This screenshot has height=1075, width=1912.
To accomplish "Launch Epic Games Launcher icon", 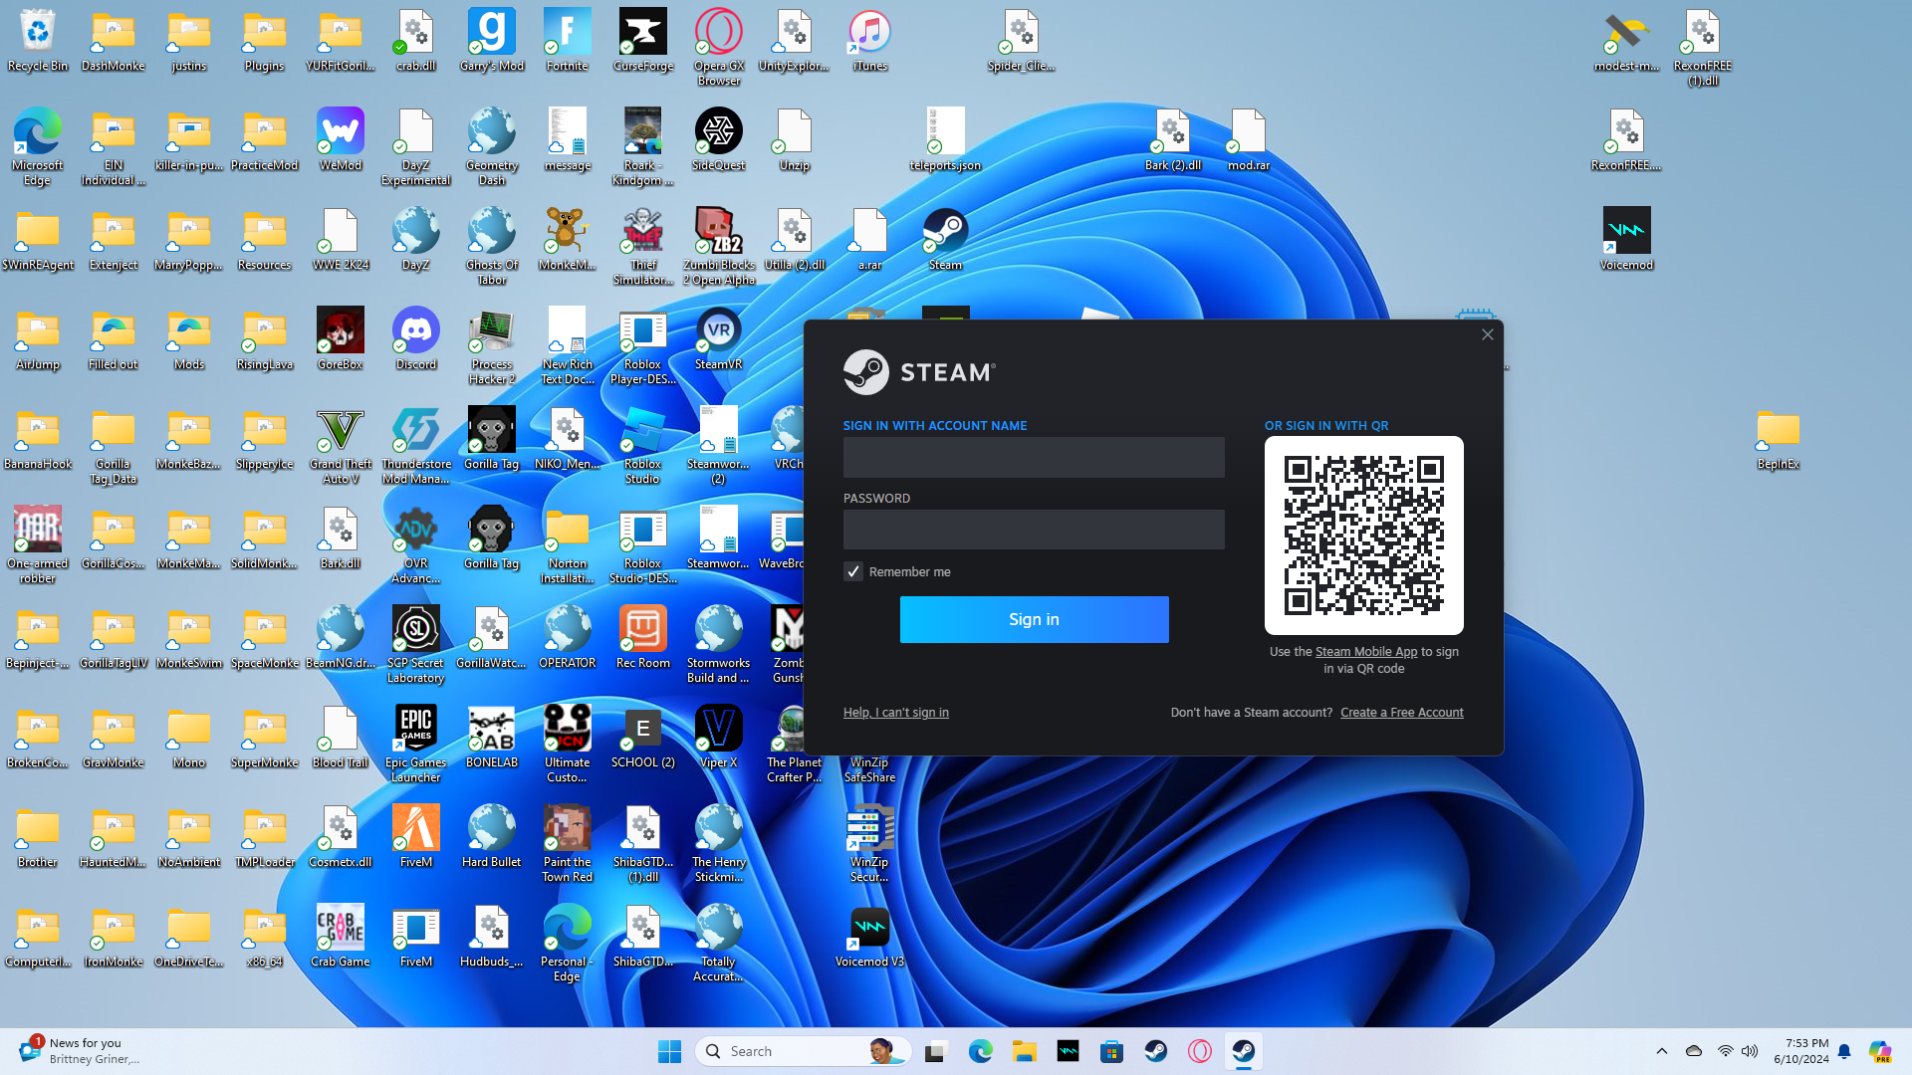I will point(415,731).
